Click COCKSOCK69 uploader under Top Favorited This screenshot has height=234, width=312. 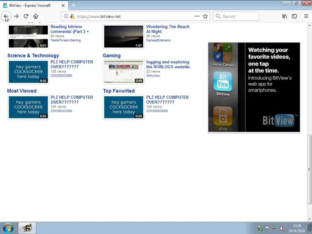[x=157, y=111]
